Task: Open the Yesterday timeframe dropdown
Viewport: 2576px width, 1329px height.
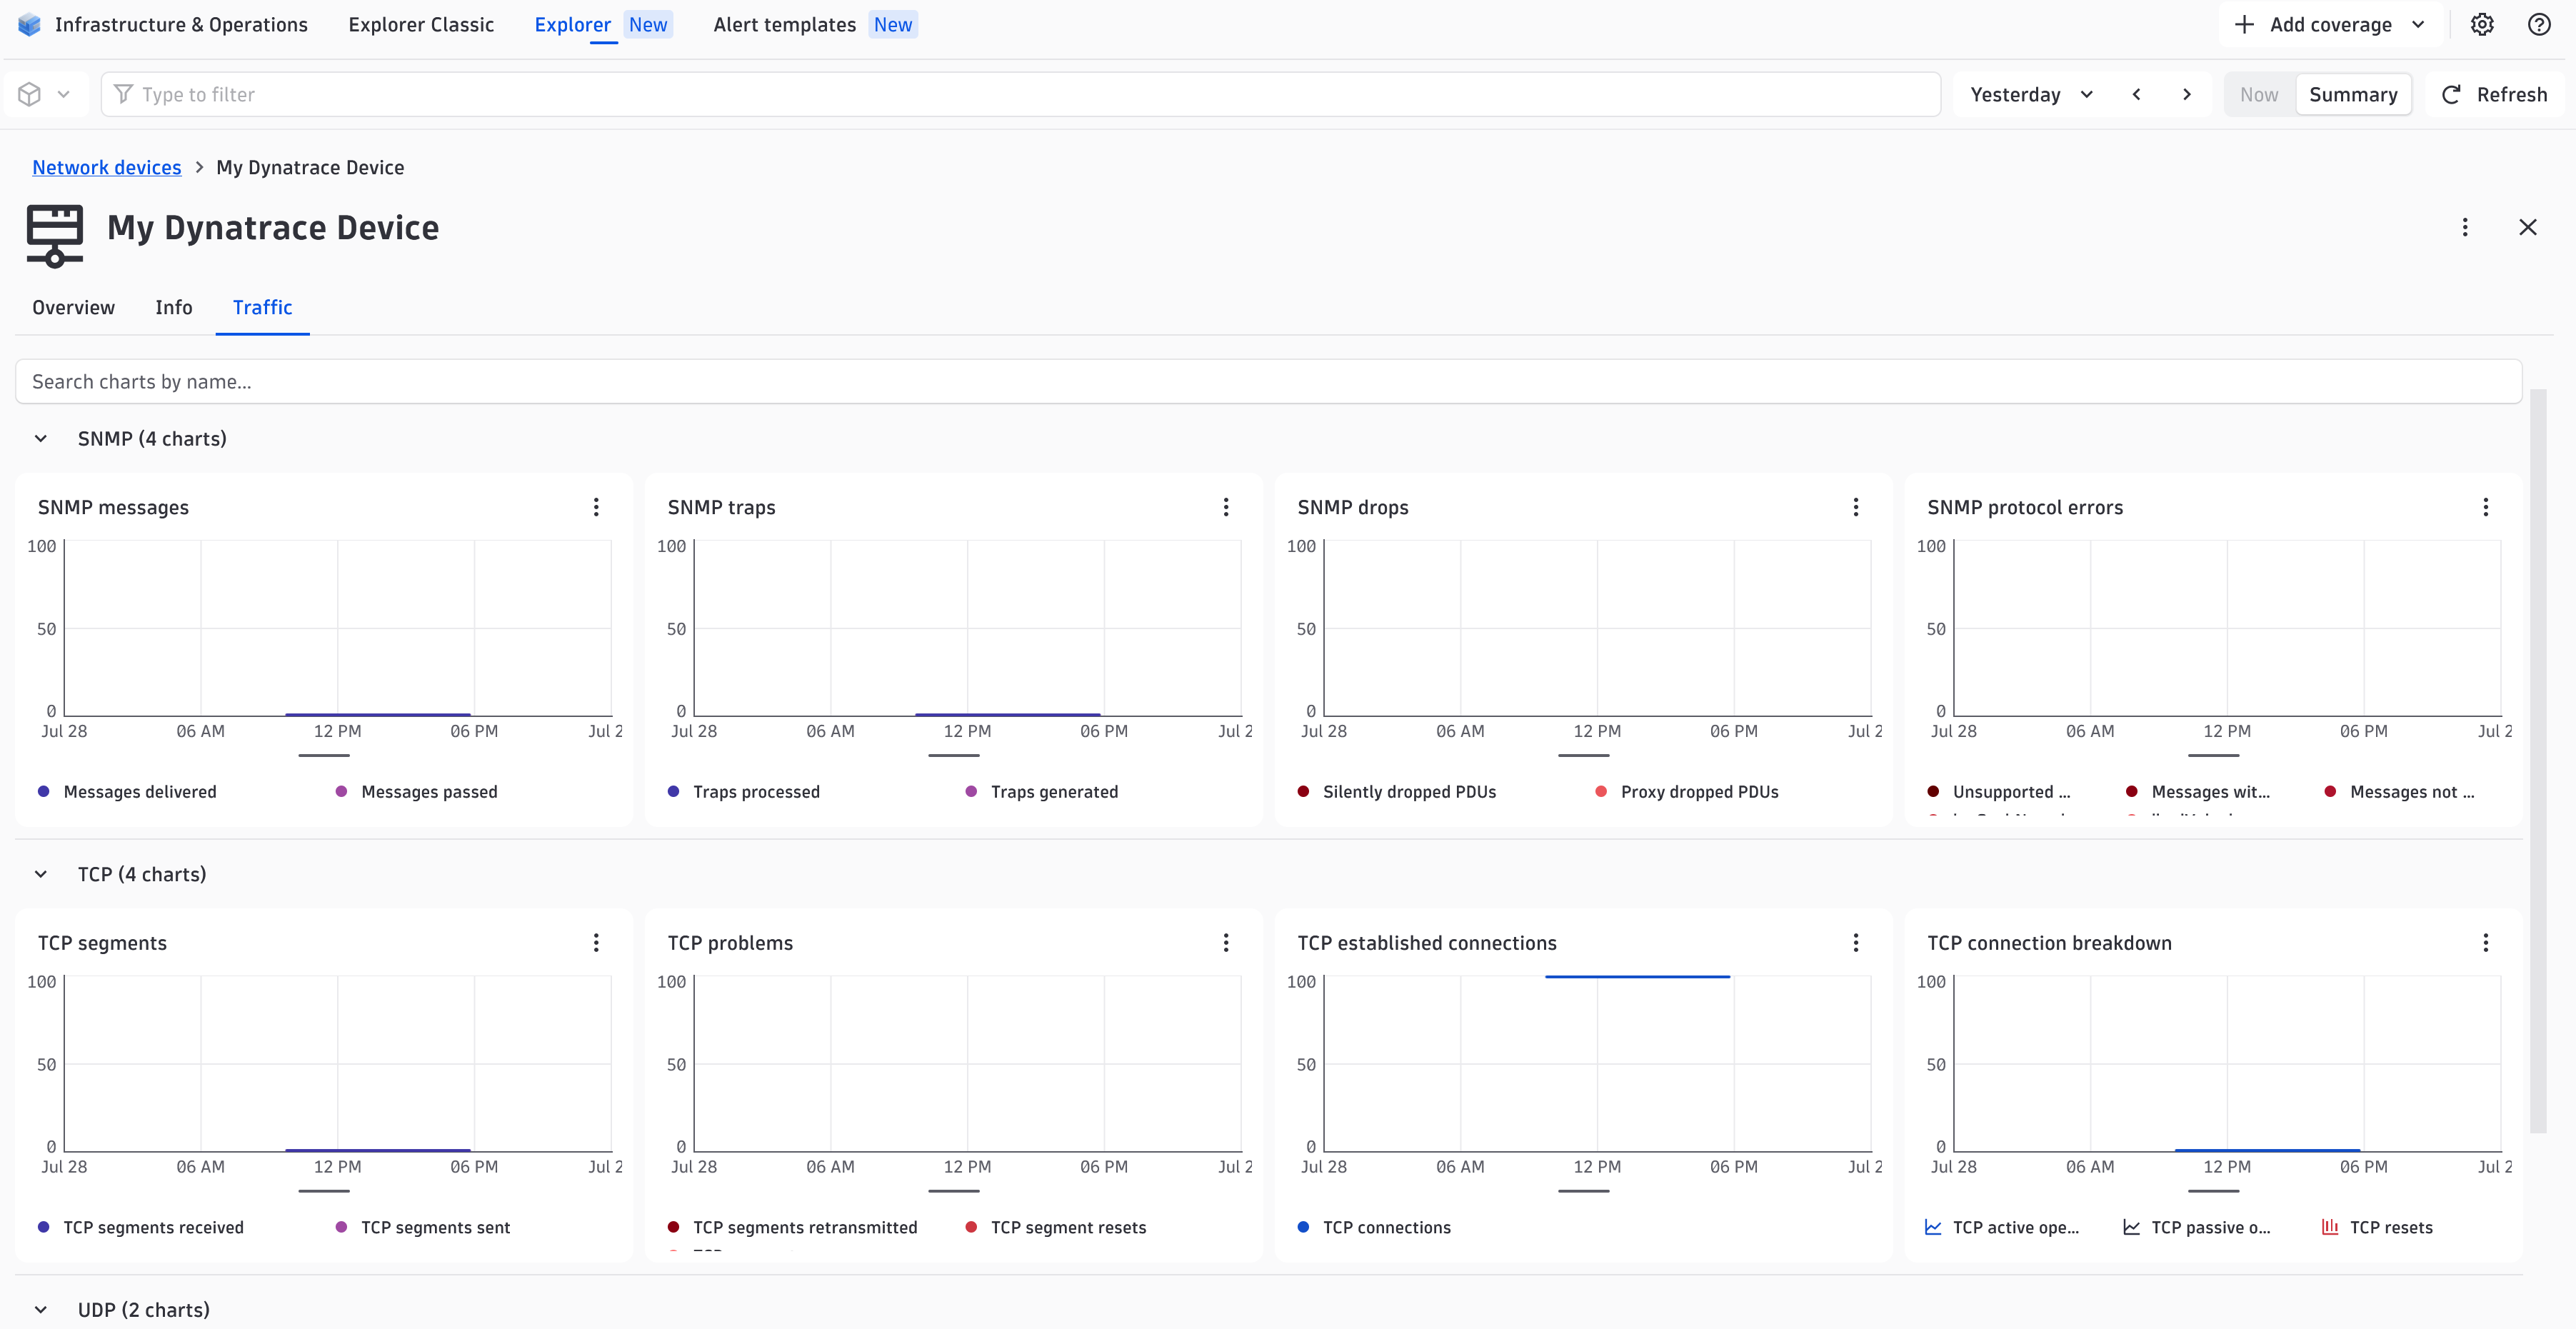Action: pyautogui.click(x=2031, y=95)
